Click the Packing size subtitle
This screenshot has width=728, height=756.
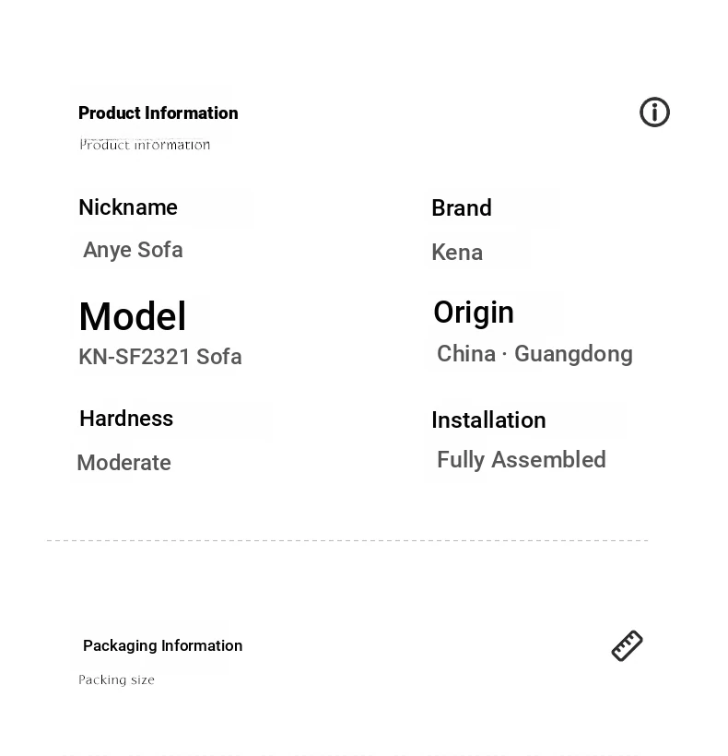pos(117,679)
